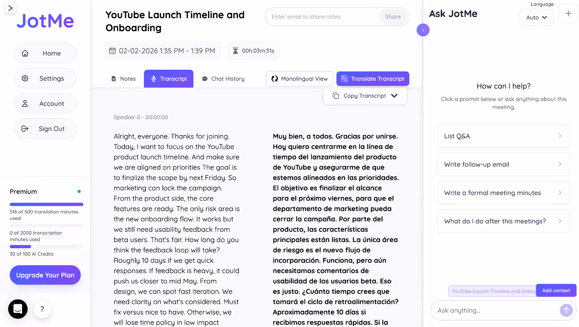Close the sidebar with the X icon
The height and width of the screenshot is (327, 579).
[x=10, y=8]
